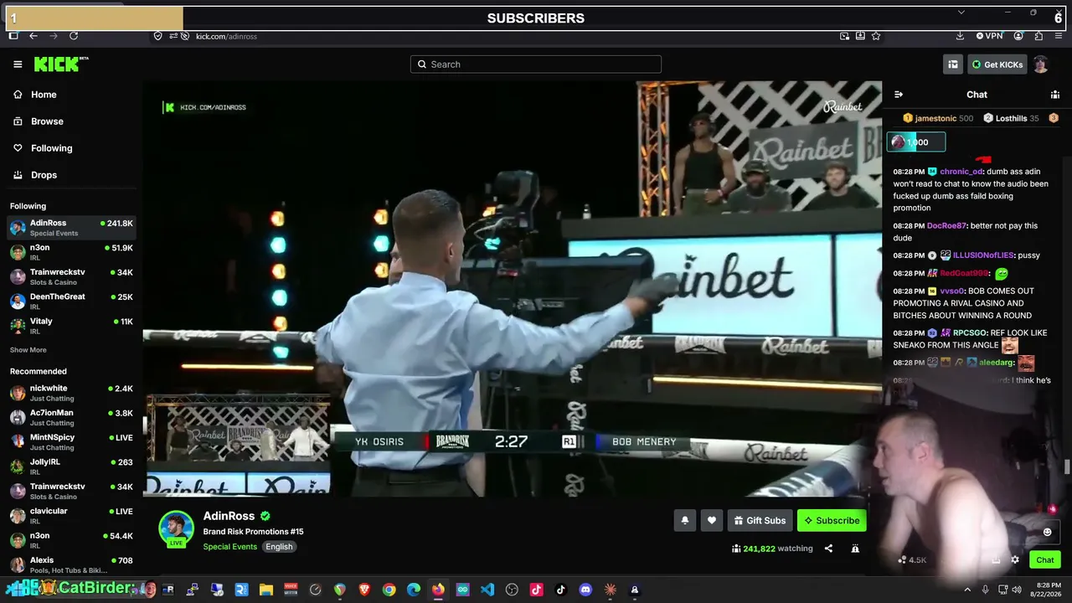This screenshot has width=1072, height=603.
Task: Report the stream with the siren icon
Action: [x=855, y=549]
